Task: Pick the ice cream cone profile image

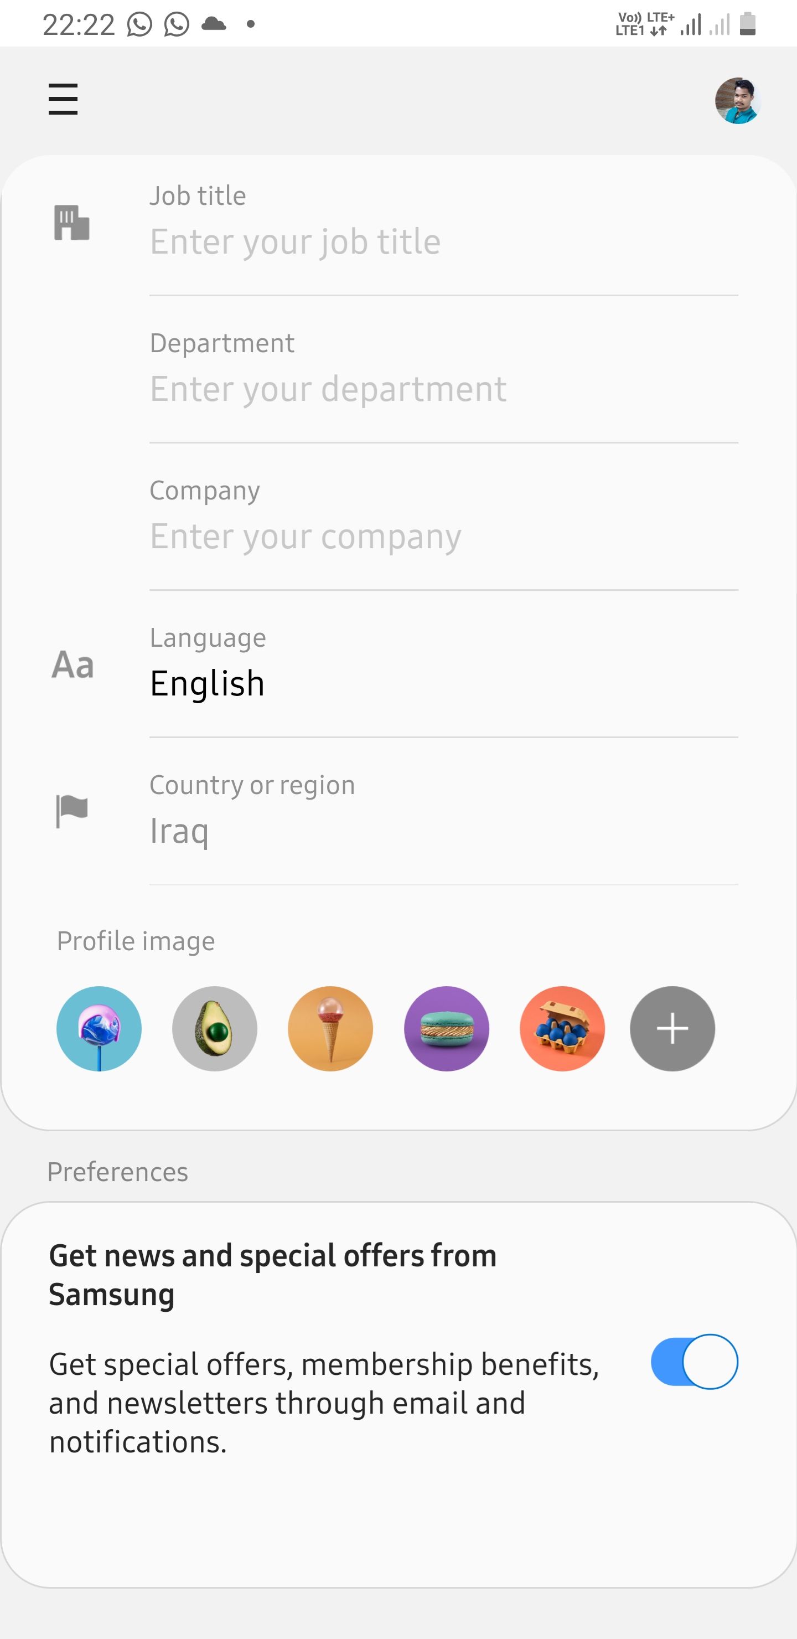Action: pyautogui.click(x=330, y=1029)
